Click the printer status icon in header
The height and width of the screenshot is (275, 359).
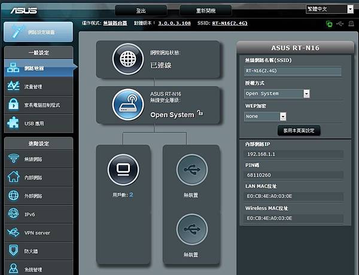pyautogui.click(x=351, y=23)
